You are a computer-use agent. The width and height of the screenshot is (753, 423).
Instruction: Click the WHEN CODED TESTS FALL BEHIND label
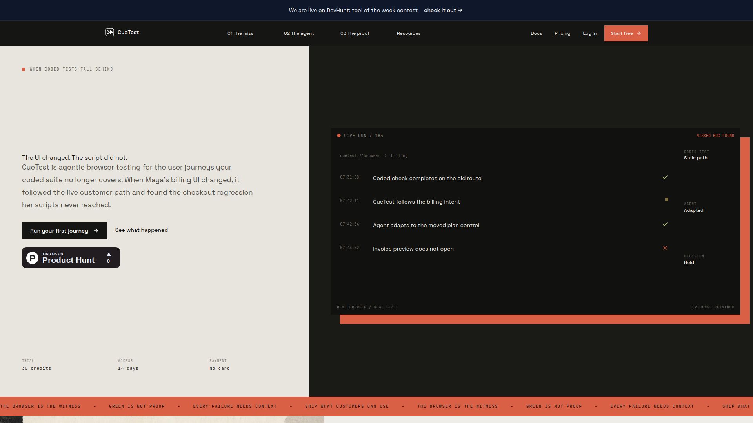71,69
